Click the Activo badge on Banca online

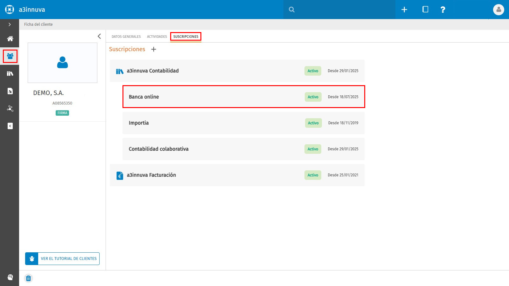[x=313, y=97]
